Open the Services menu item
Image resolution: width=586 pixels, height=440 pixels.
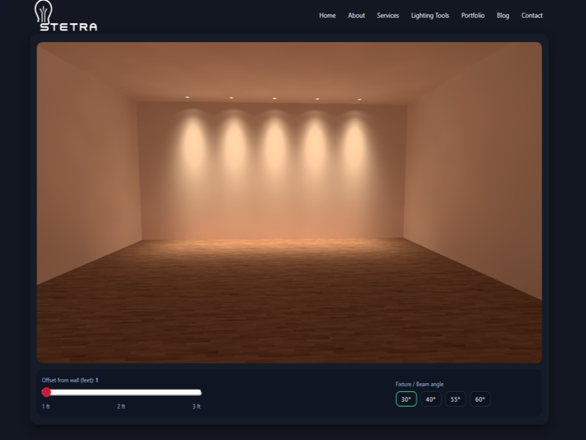point(388,15)
